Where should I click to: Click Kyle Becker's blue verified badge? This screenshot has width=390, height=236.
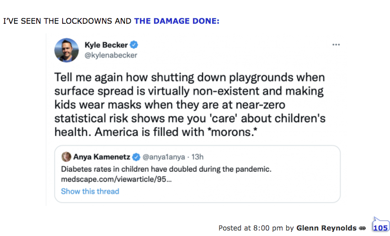click(x=134, y=45)
